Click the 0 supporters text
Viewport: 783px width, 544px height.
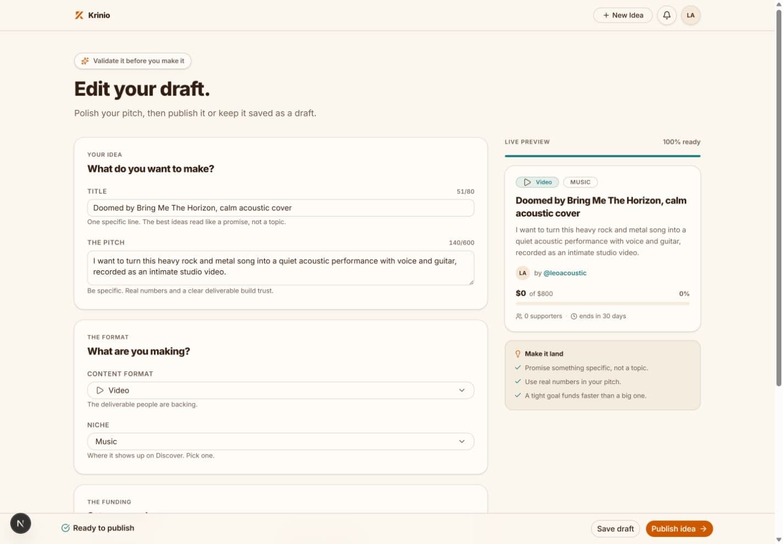coord(543,317)
